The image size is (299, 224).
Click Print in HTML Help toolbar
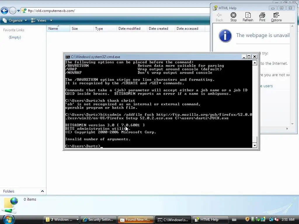pos(262,17)
